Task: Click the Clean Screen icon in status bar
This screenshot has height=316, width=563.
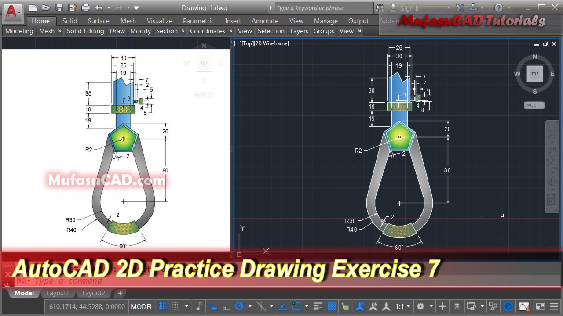Action: click(x=540, y=306)
